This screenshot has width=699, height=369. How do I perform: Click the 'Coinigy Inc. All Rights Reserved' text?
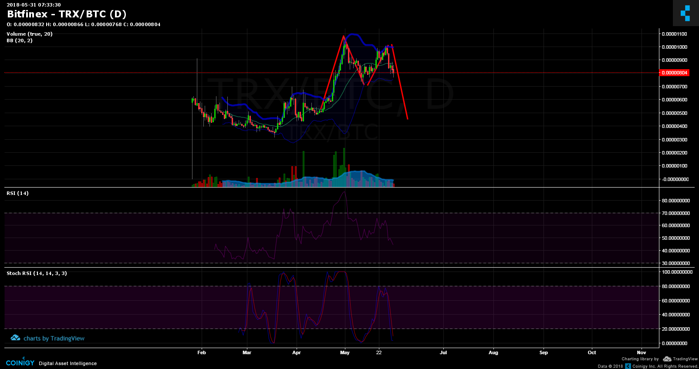coord(665,366)
